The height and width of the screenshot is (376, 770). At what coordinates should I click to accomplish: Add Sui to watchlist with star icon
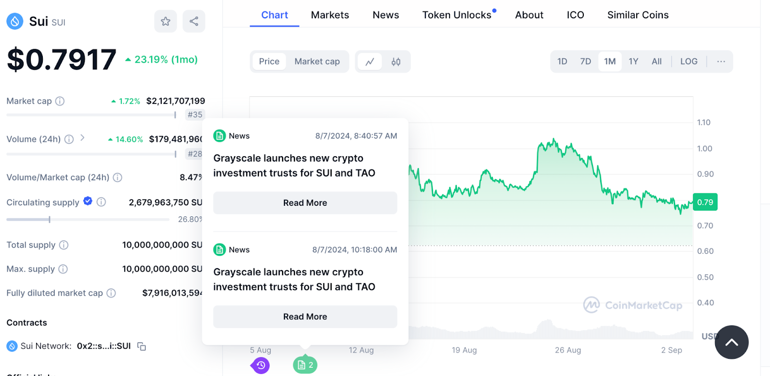[166, 21]
